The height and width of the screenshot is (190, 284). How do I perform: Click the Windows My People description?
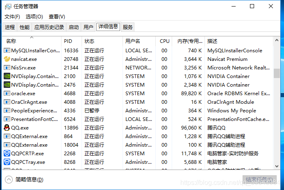232,111
